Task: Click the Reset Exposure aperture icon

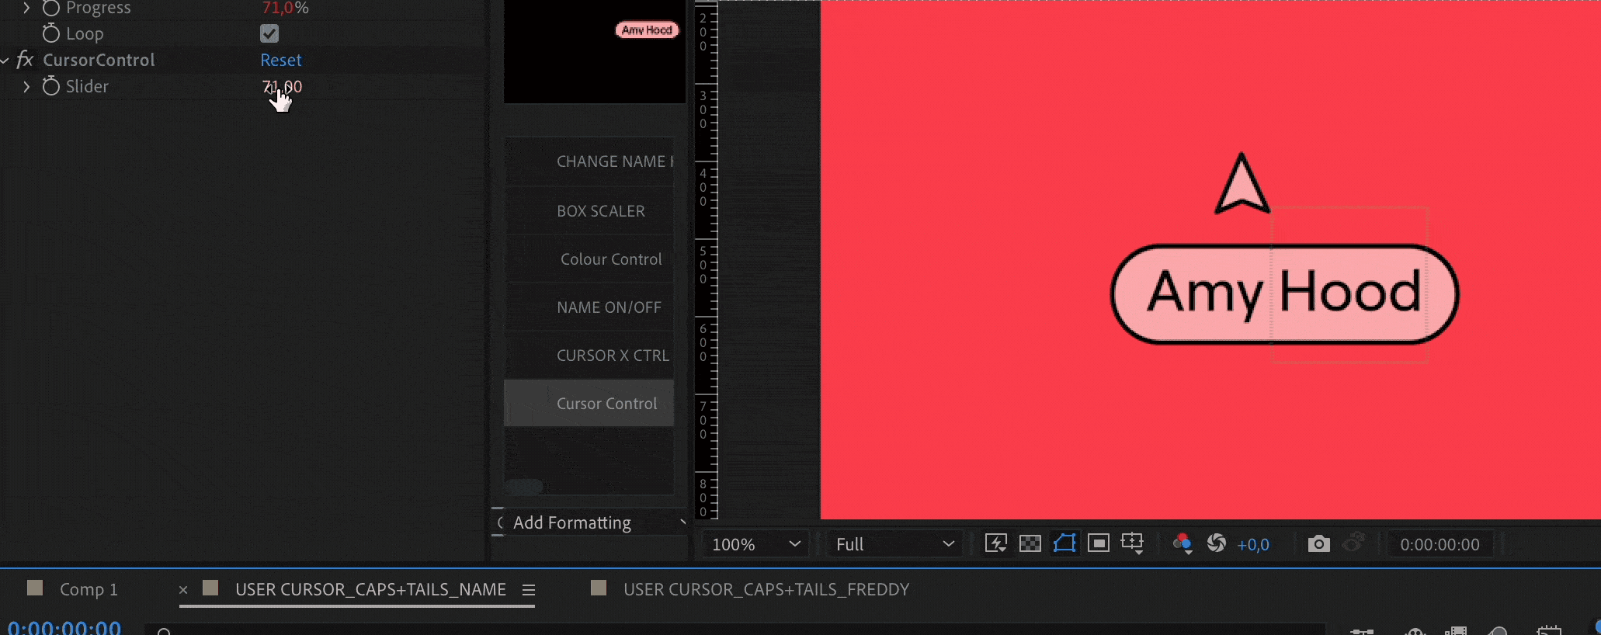Action: (x=1217, y=543)
